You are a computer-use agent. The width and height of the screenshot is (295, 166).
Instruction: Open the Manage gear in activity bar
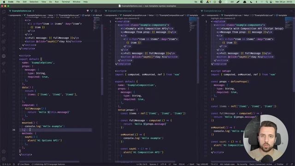pos(4,159)
